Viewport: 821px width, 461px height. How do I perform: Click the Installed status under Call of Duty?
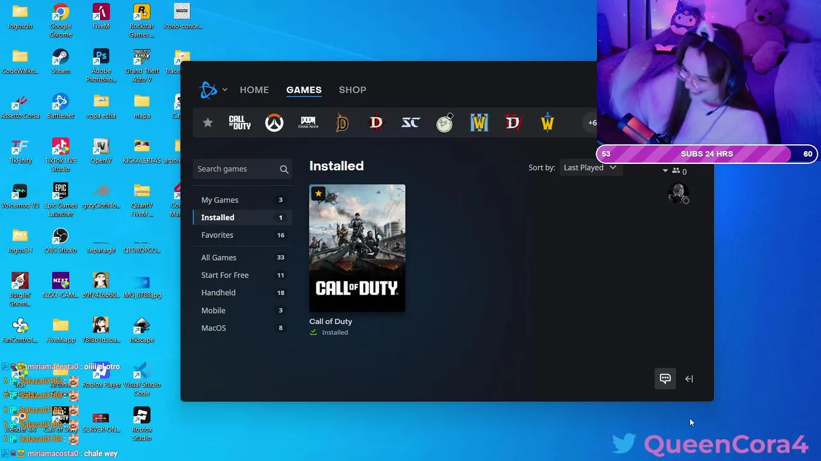tap(329, 332)
